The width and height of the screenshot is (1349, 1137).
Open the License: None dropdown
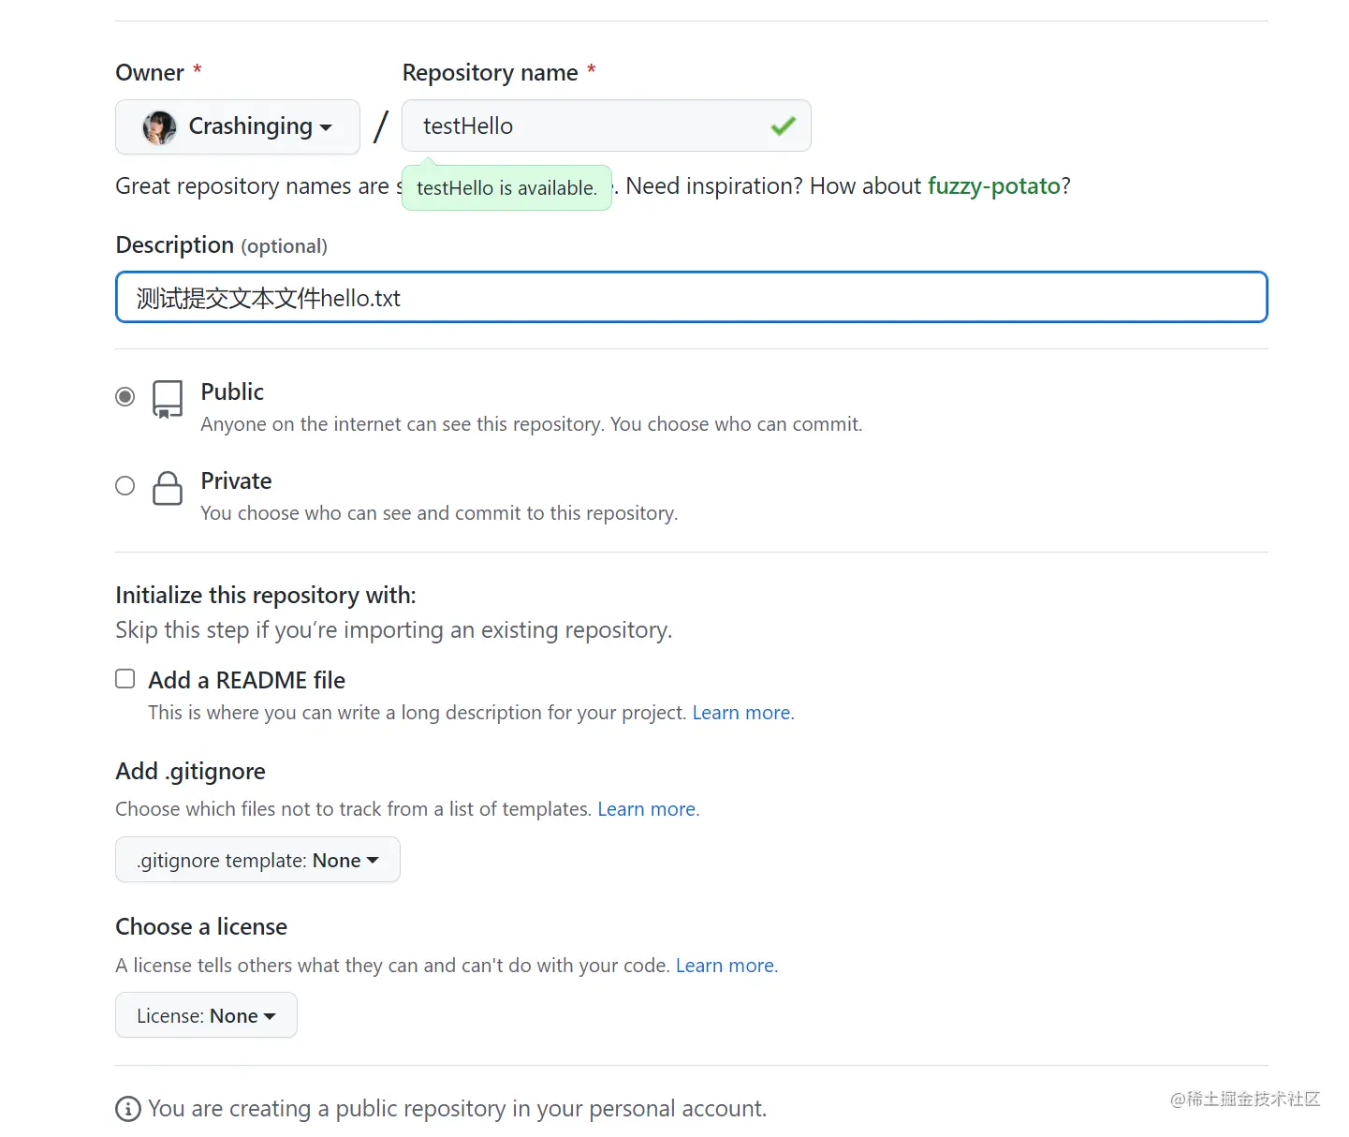206,1015
